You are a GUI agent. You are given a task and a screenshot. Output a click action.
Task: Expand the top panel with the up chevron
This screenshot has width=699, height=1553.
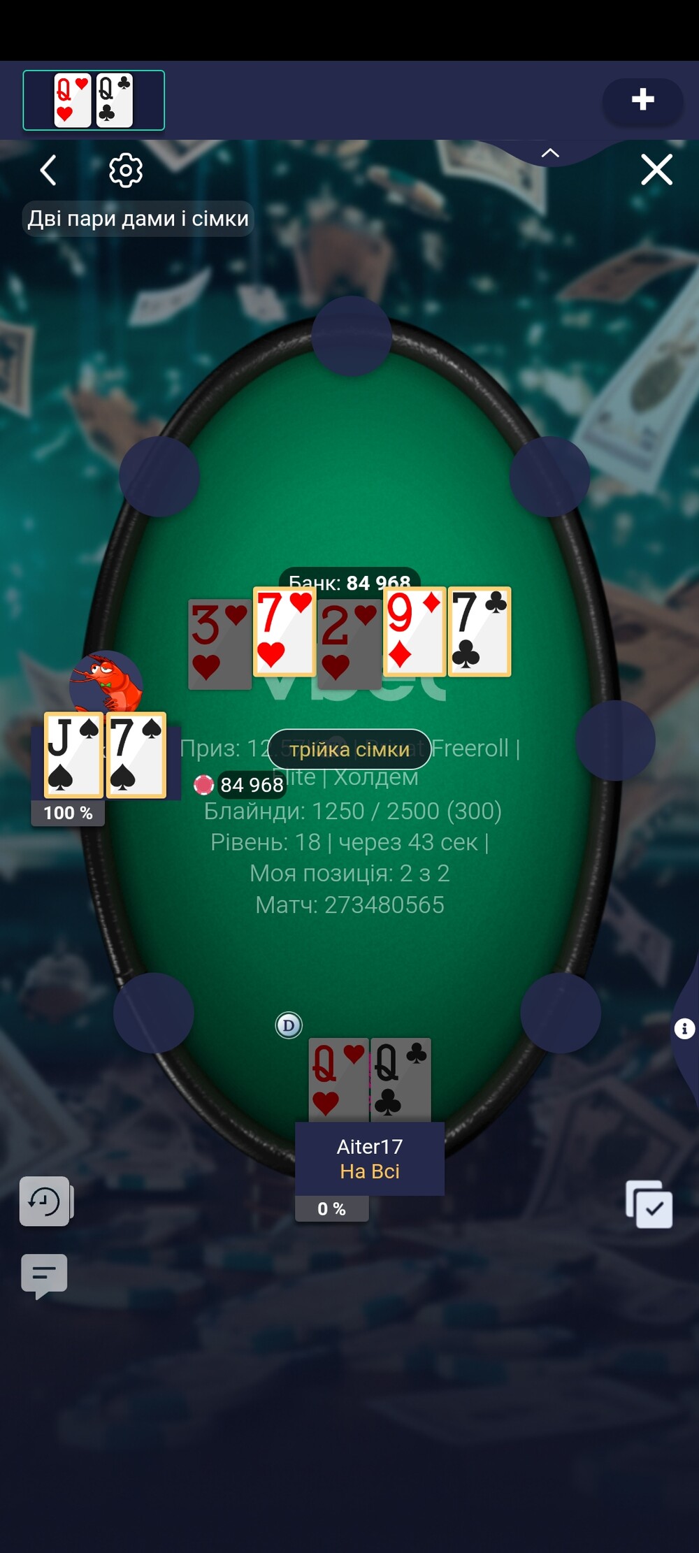click(x=550, y=152)
